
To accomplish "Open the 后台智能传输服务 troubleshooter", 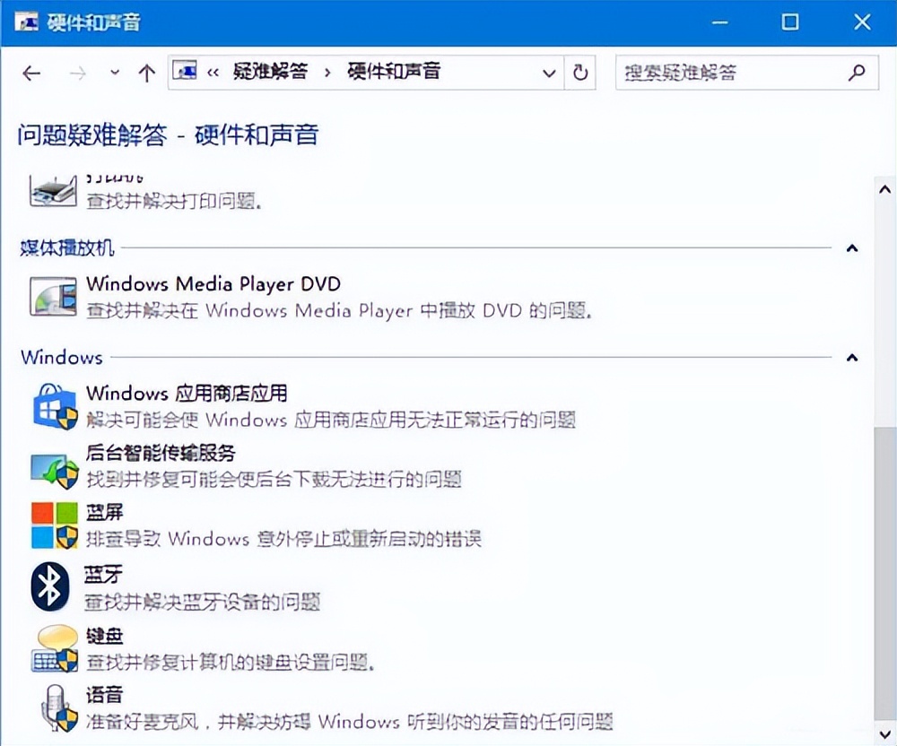I will pos(161,453).
